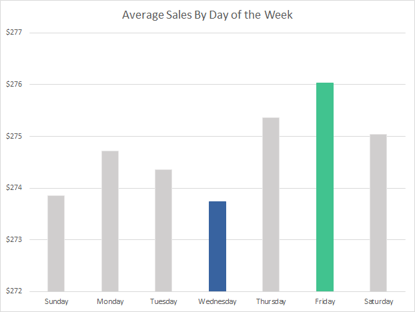Screen dimensions: 415x312
Task: Click the gray Sunday bar
Action: 56,243
